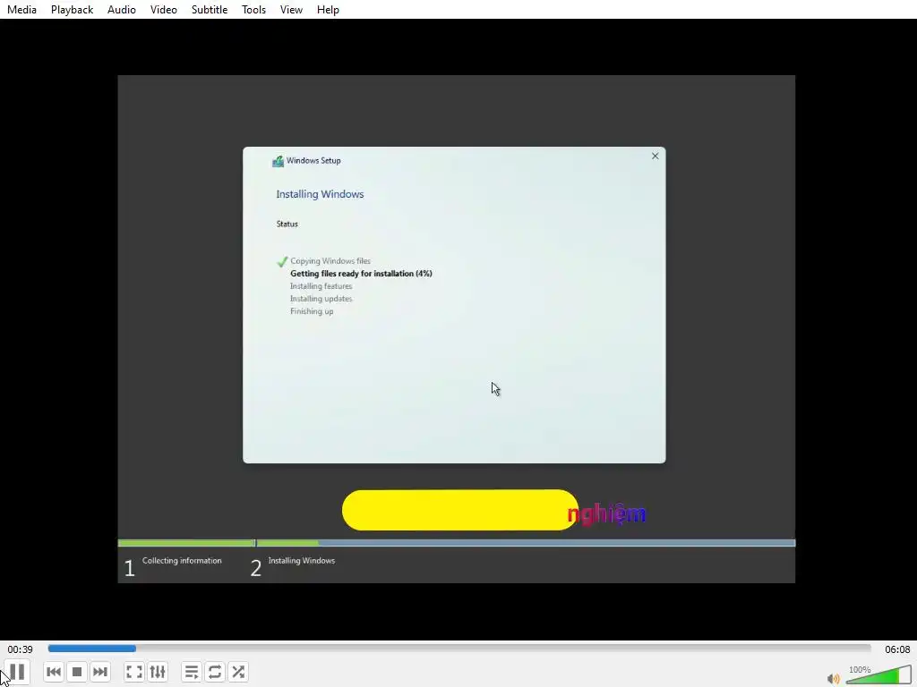Click 'Installing features' status line
The height and width of the screenshot is (687, 917).
coord(321,286)
